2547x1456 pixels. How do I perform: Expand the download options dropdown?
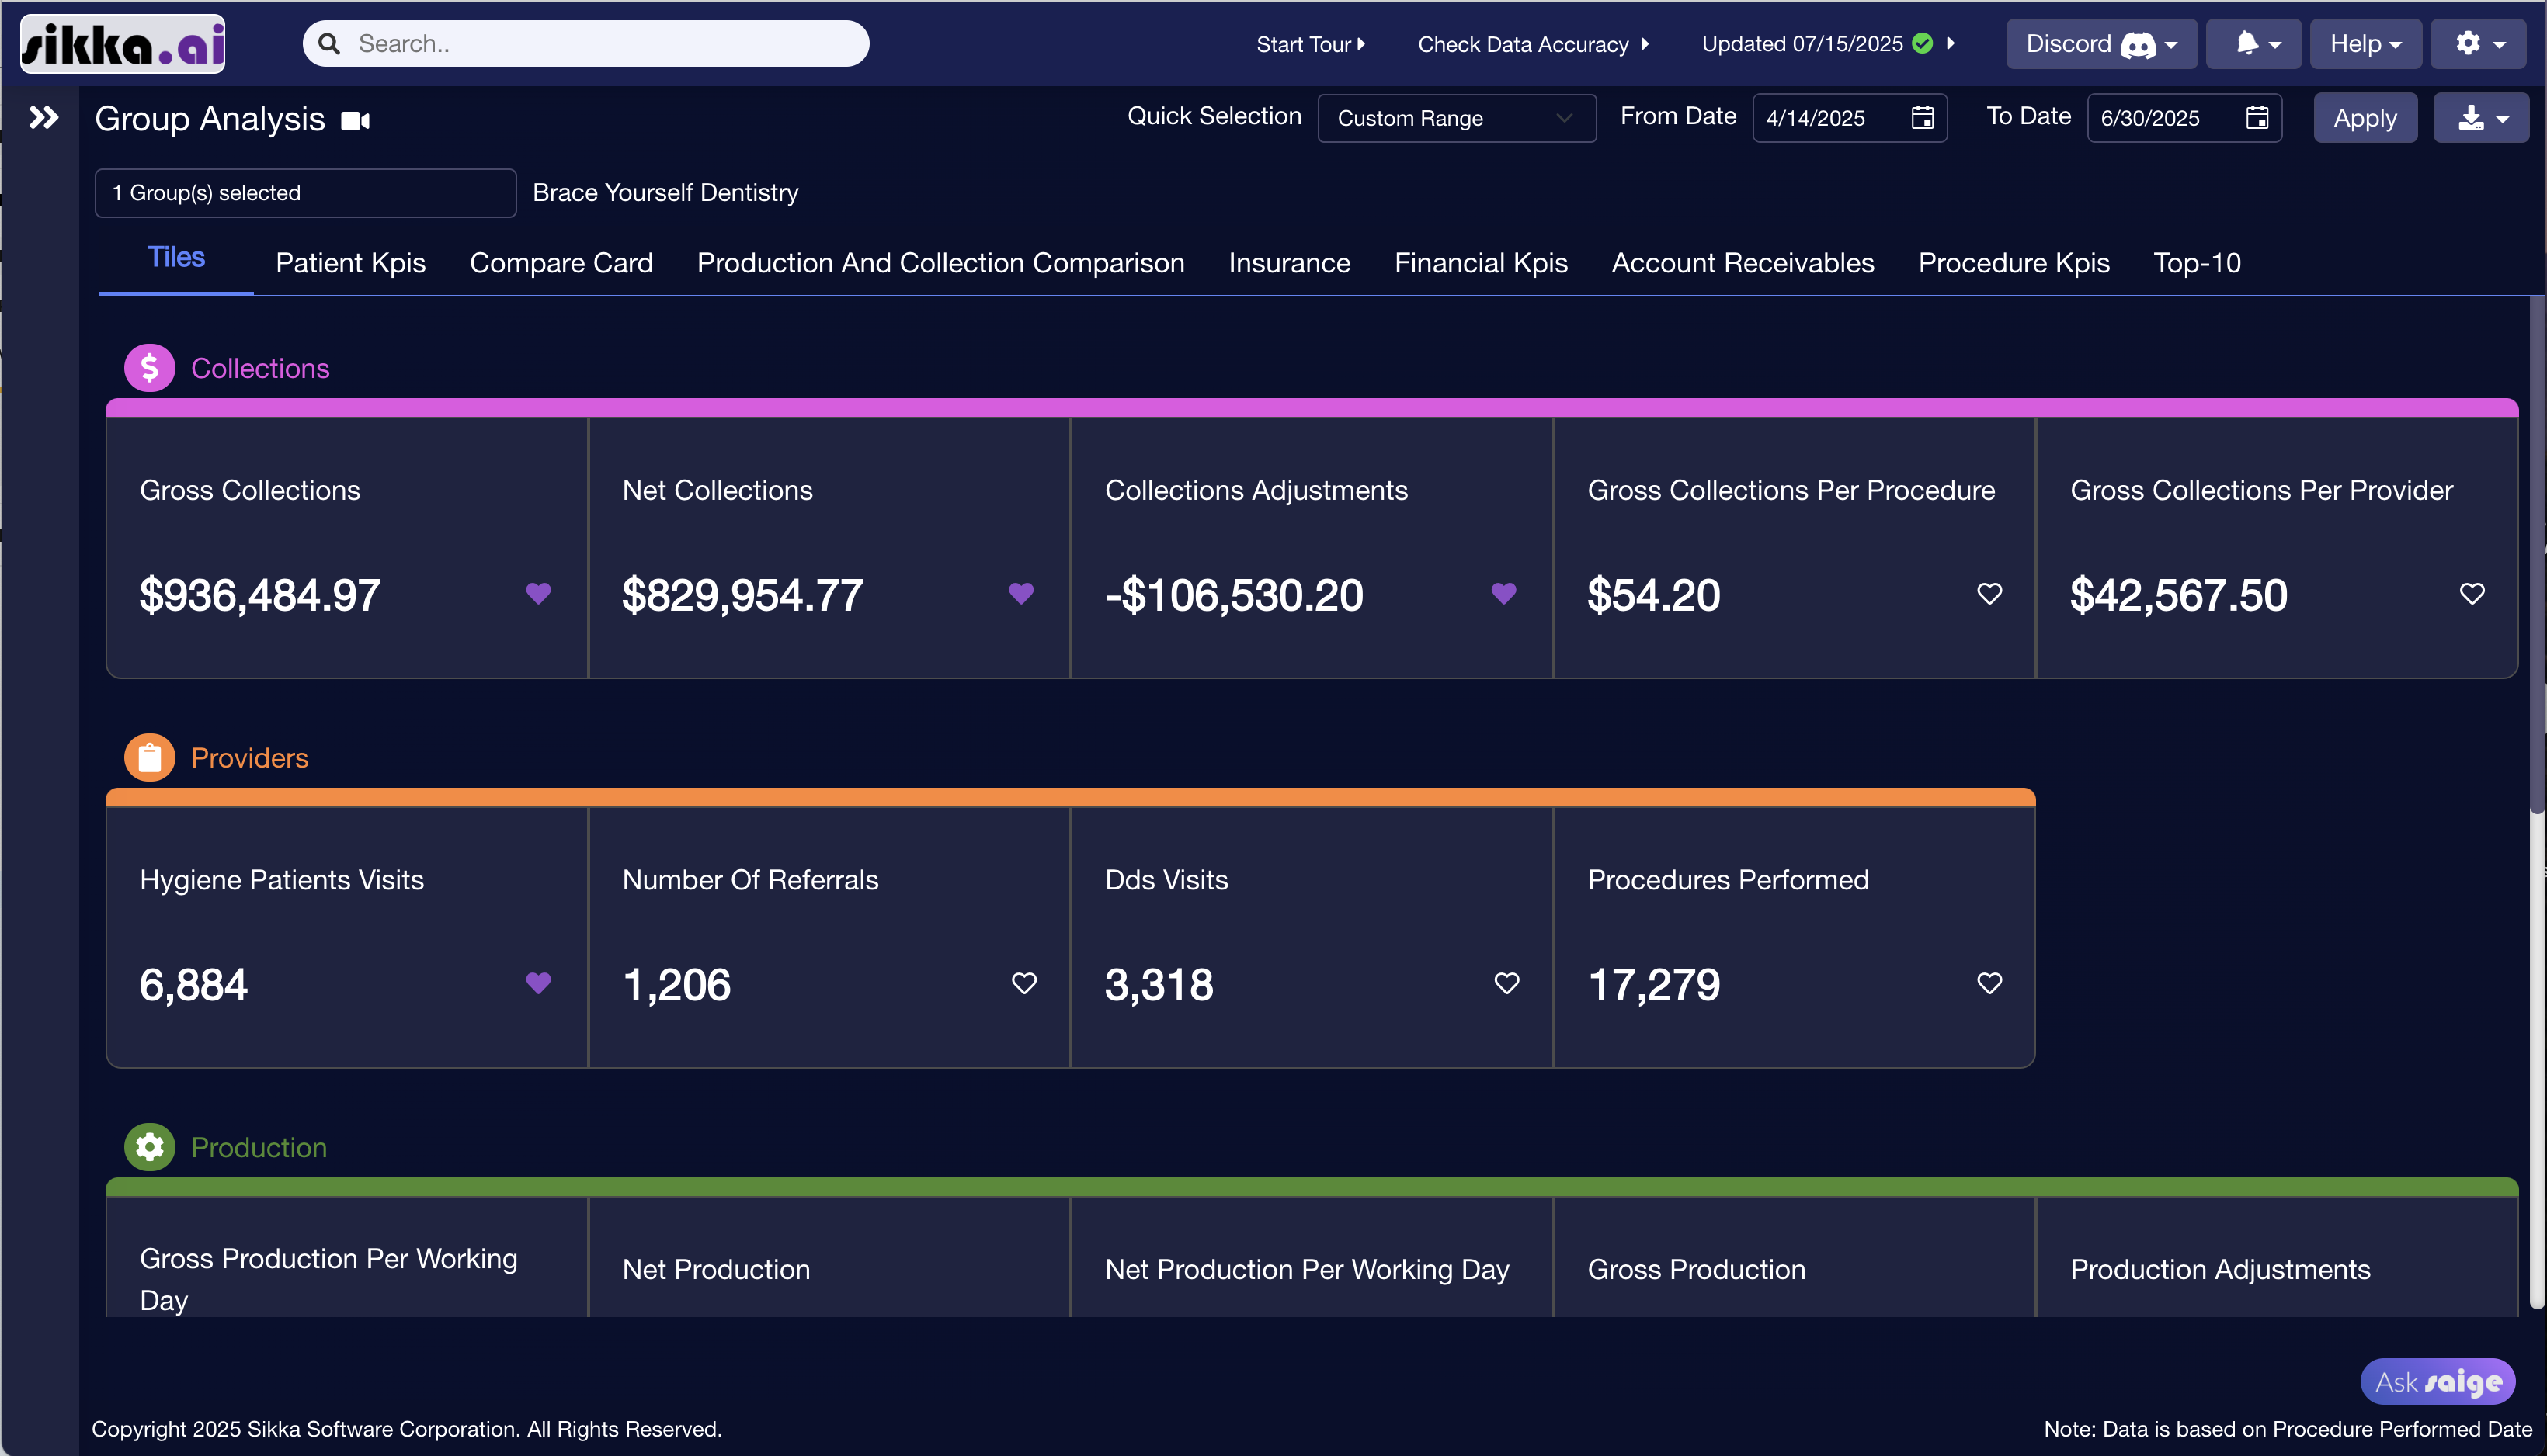(2481, 118)
